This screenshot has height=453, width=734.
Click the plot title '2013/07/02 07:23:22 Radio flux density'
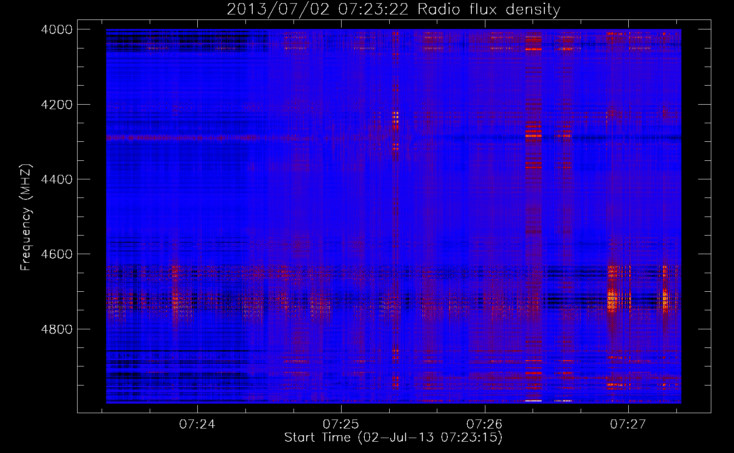393,9
